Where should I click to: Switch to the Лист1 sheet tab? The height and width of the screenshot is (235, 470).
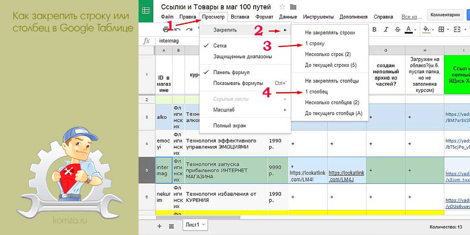point(195,225)
